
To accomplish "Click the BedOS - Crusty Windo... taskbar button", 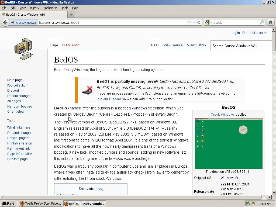I will (84, 203).
